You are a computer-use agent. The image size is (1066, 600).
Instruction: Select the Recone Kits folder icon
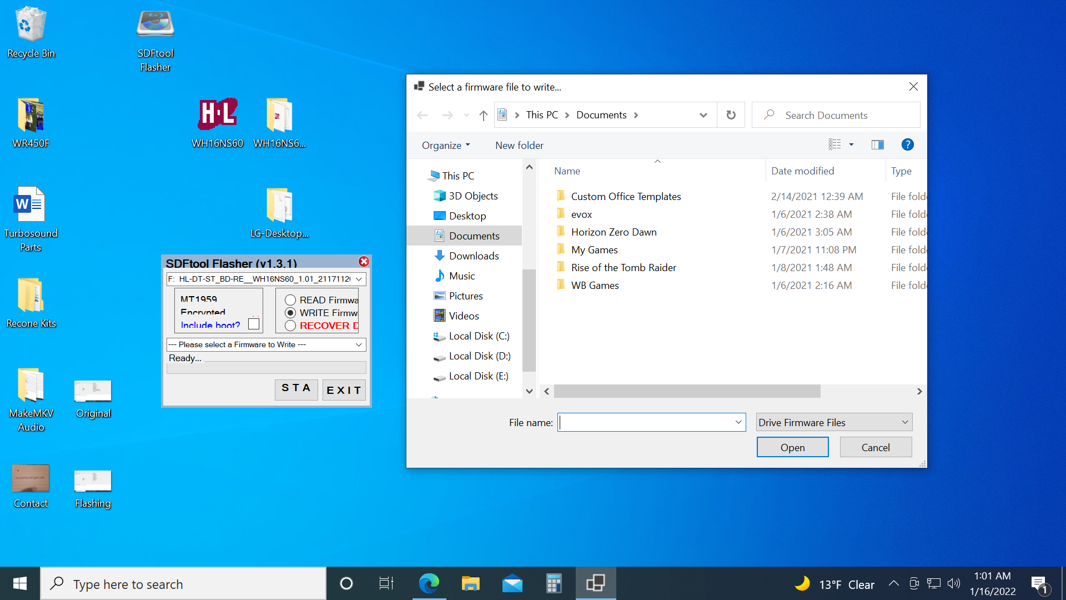pos(31,302)
